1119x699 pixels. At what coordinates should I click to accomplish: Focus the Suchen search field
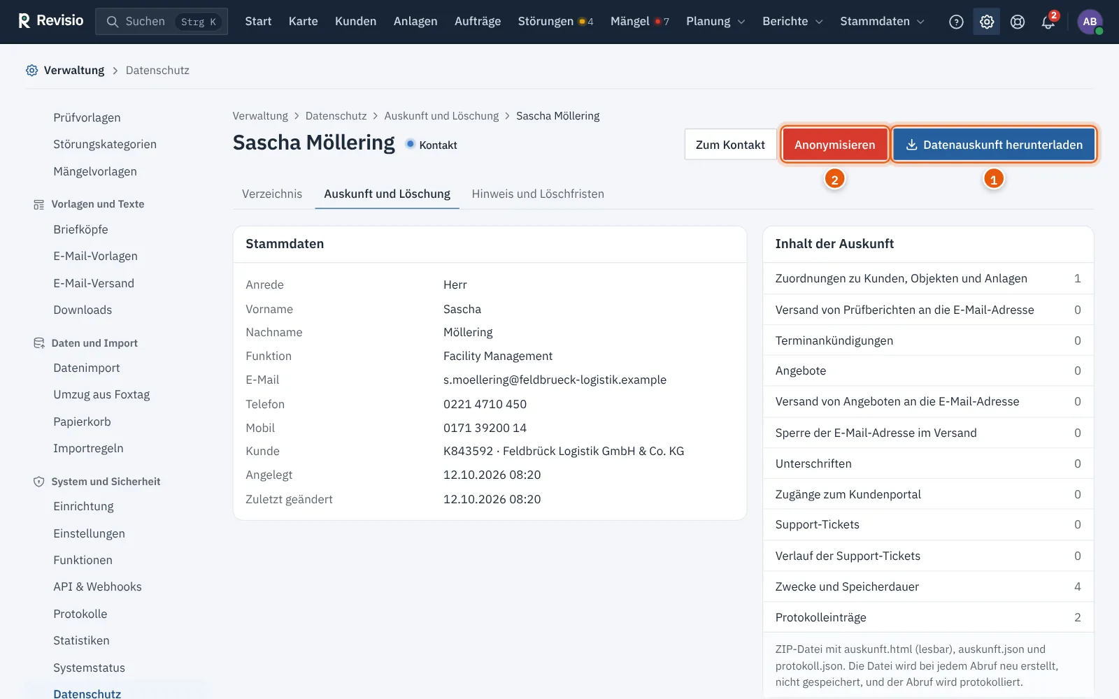pyautogui.click(x=162, y=22)
